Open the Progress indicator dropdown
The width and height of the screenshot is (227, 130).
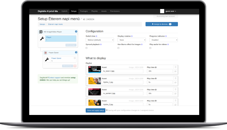[163, 40]
